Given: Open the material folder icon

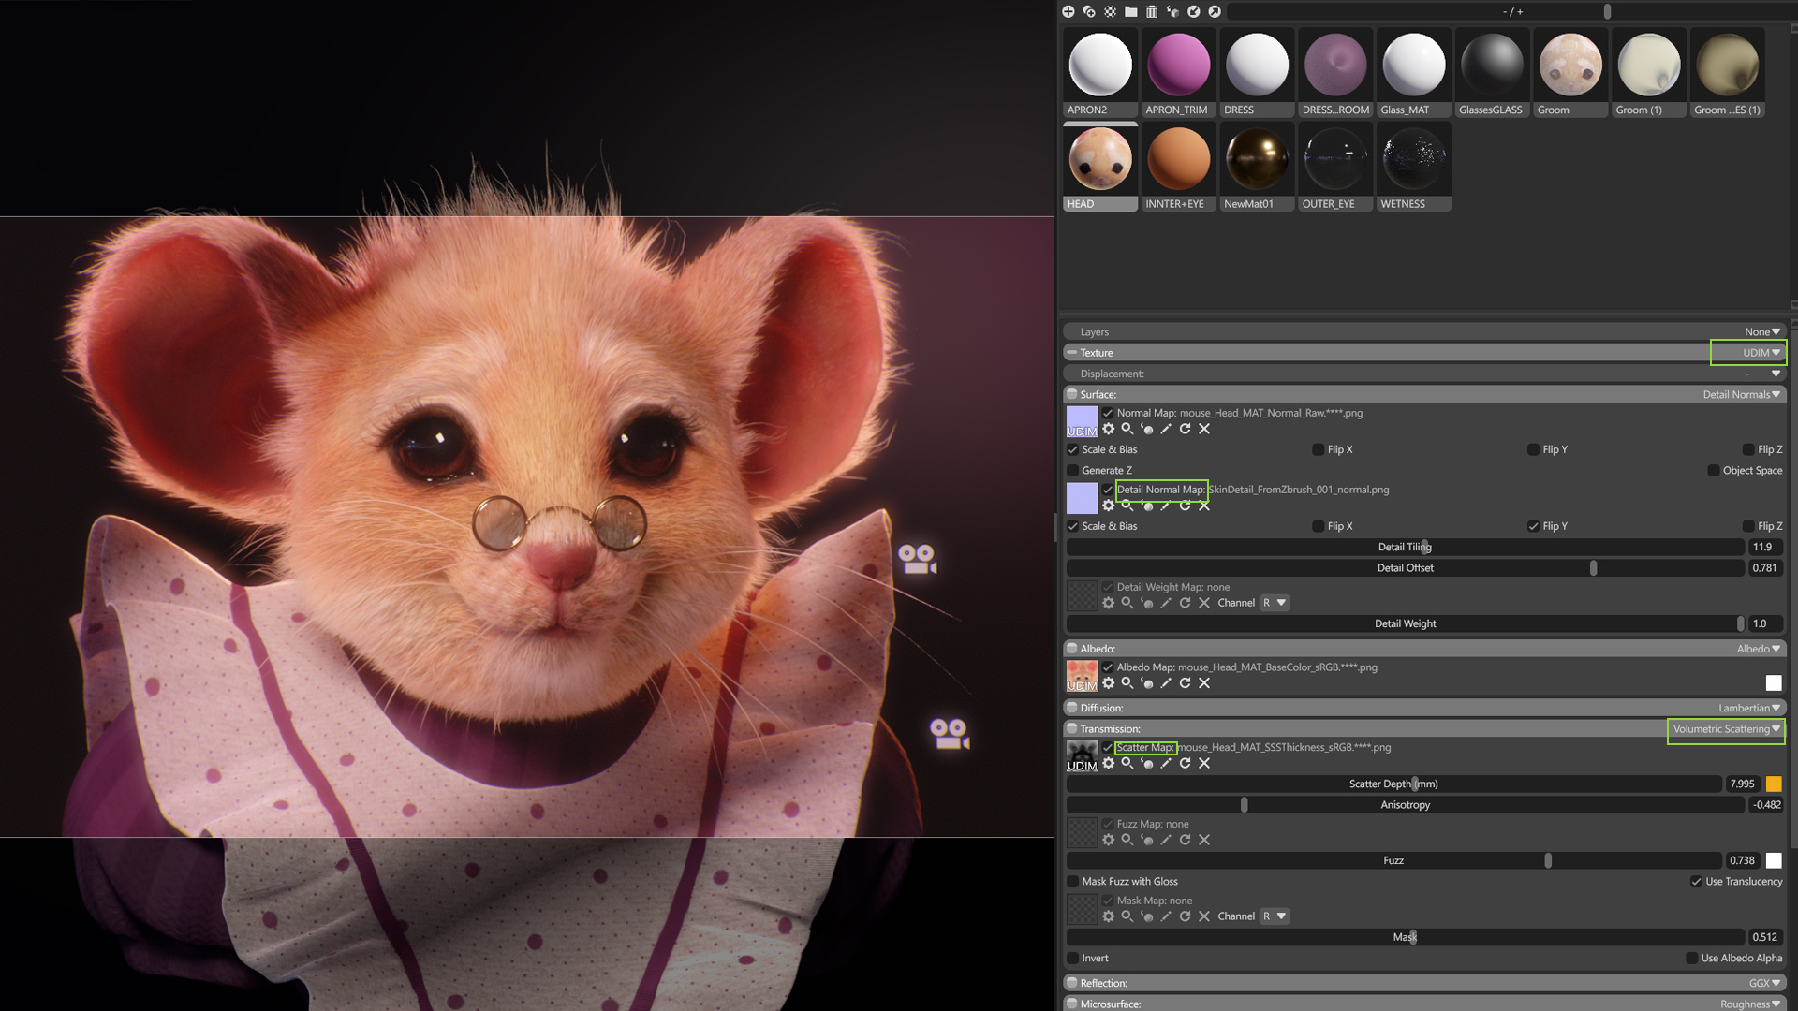Looking at the screenshot, I should (x=1131, y=11).
